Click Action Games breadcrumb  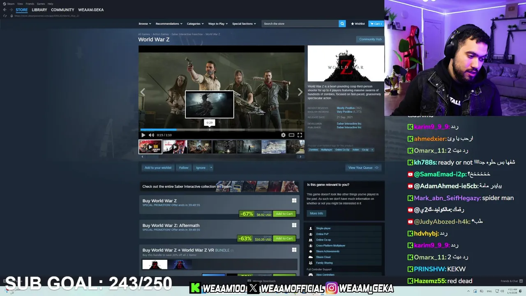[x=161, y=35]
